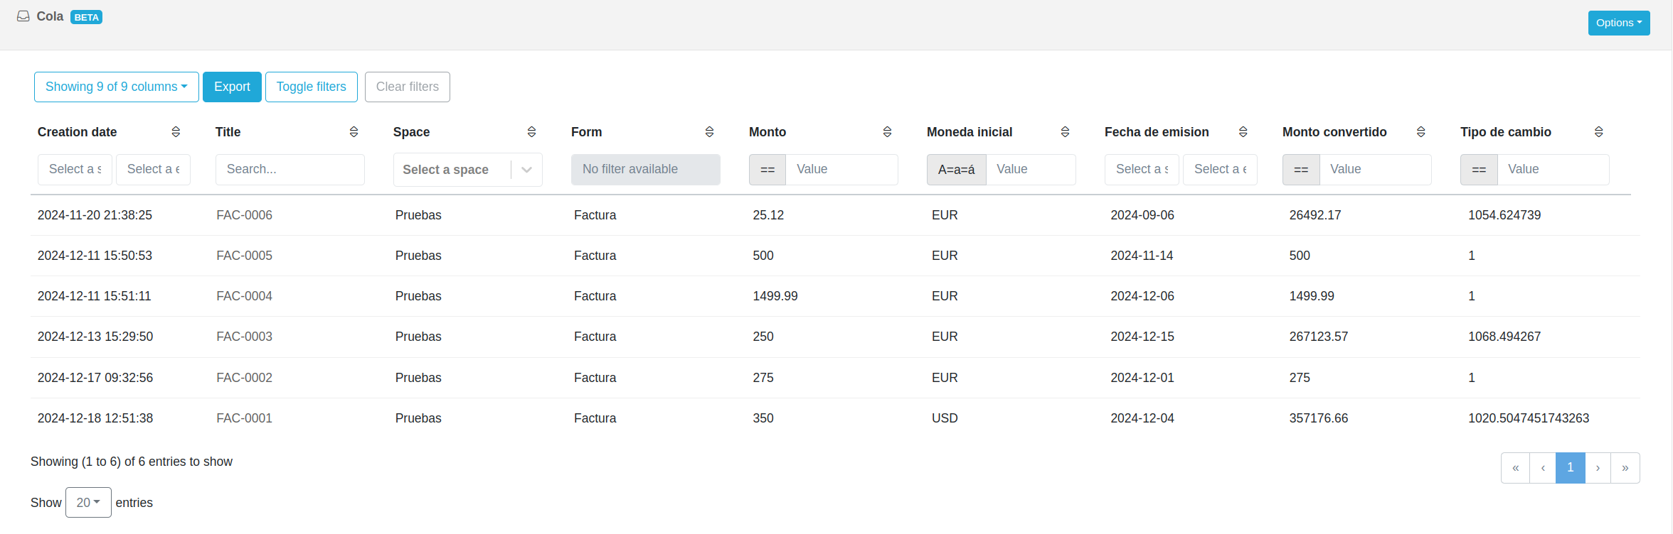Sort by Monto using sort icon
The image size is (1673, 534).
coord(887,132)
